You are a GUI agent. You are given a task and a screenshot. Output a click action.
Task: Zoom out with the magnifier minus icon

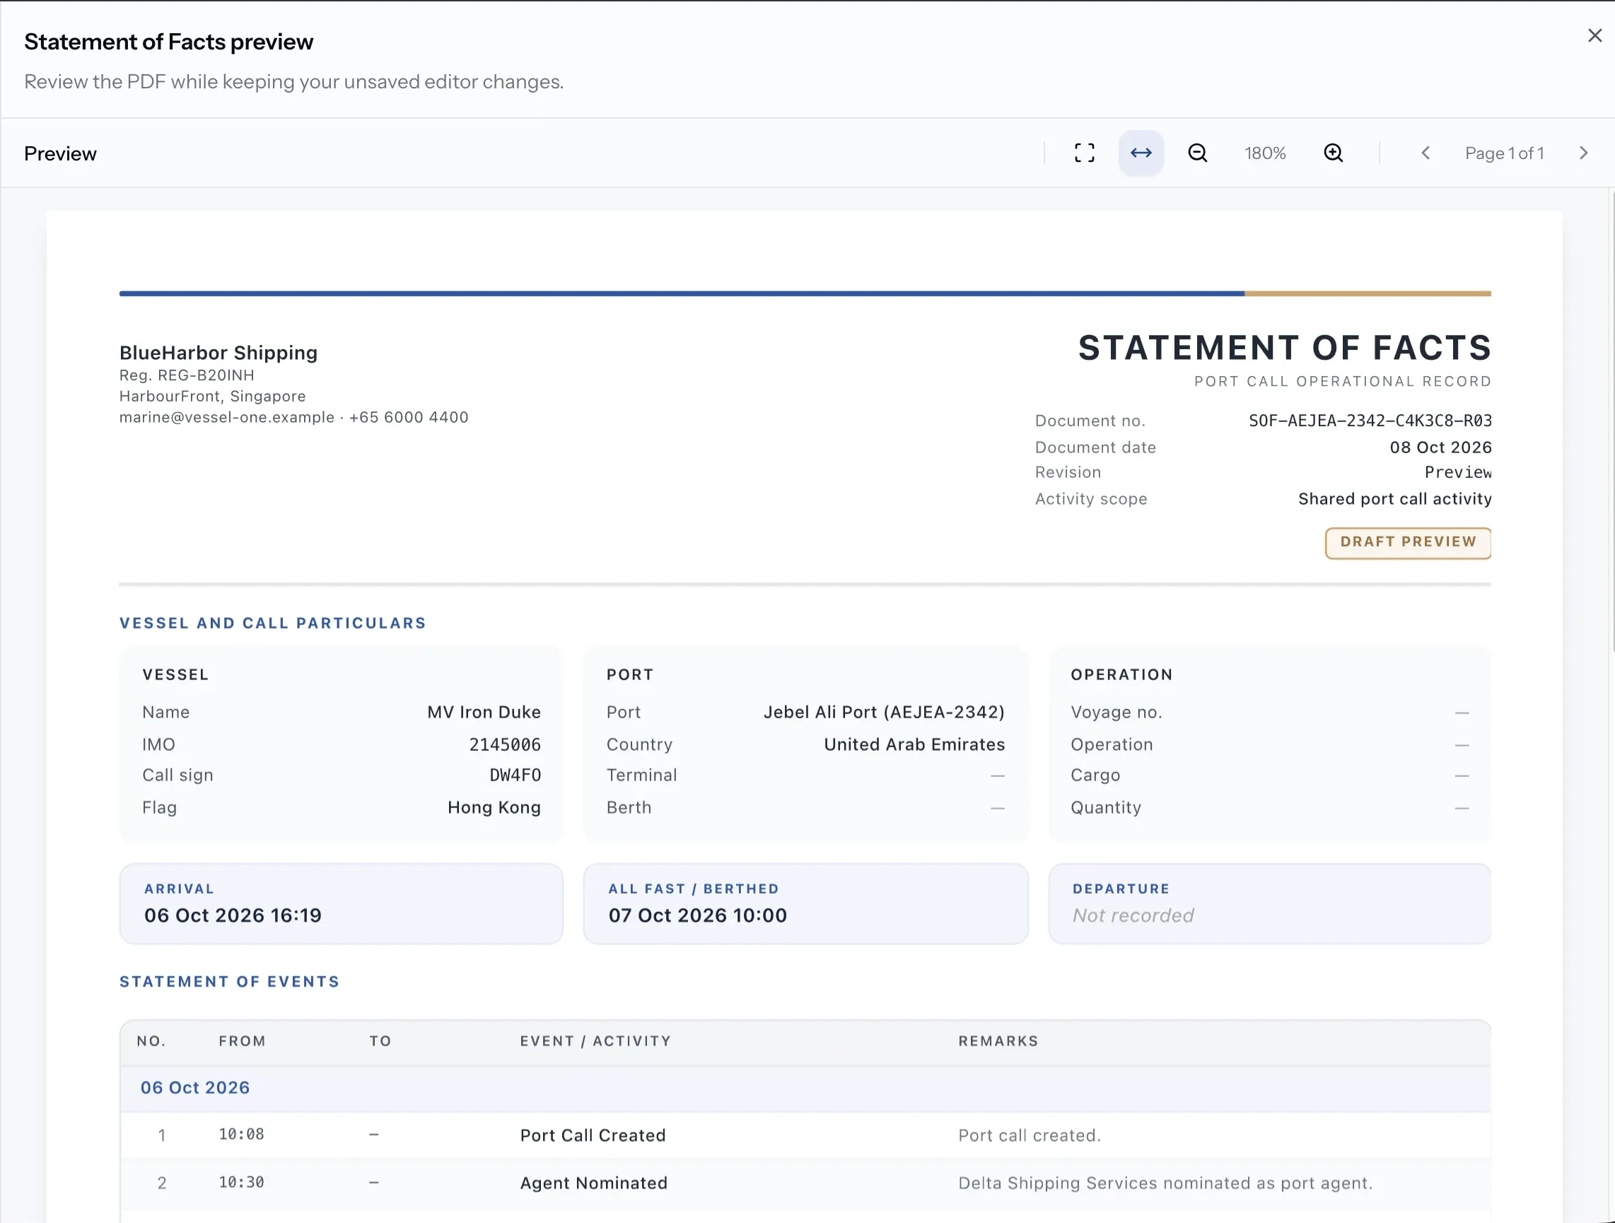click(x=1197, y=153)
